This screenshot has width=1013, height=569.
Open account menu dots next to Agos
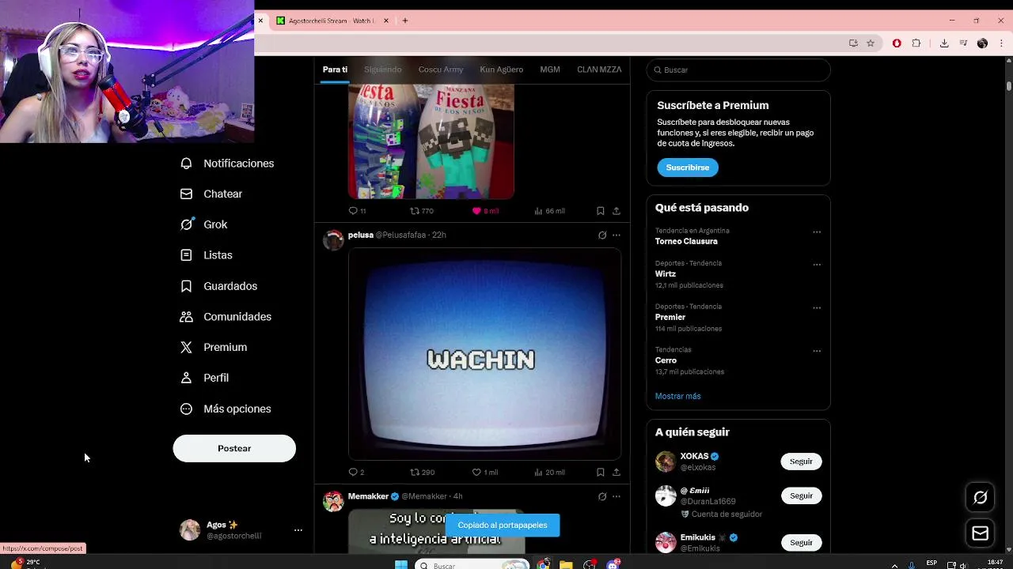point(298,530)
